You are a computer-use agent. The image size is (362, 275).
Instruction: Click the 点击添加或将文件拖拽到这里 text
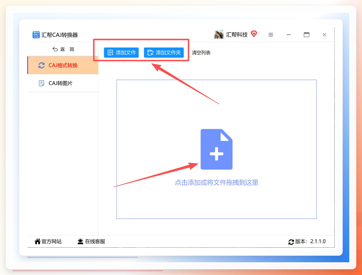(216, 183)
